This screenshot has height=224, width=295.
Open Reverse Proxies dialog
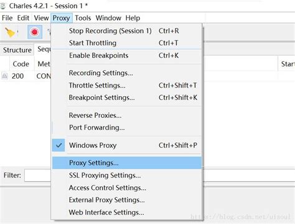(x=127, y=115)
